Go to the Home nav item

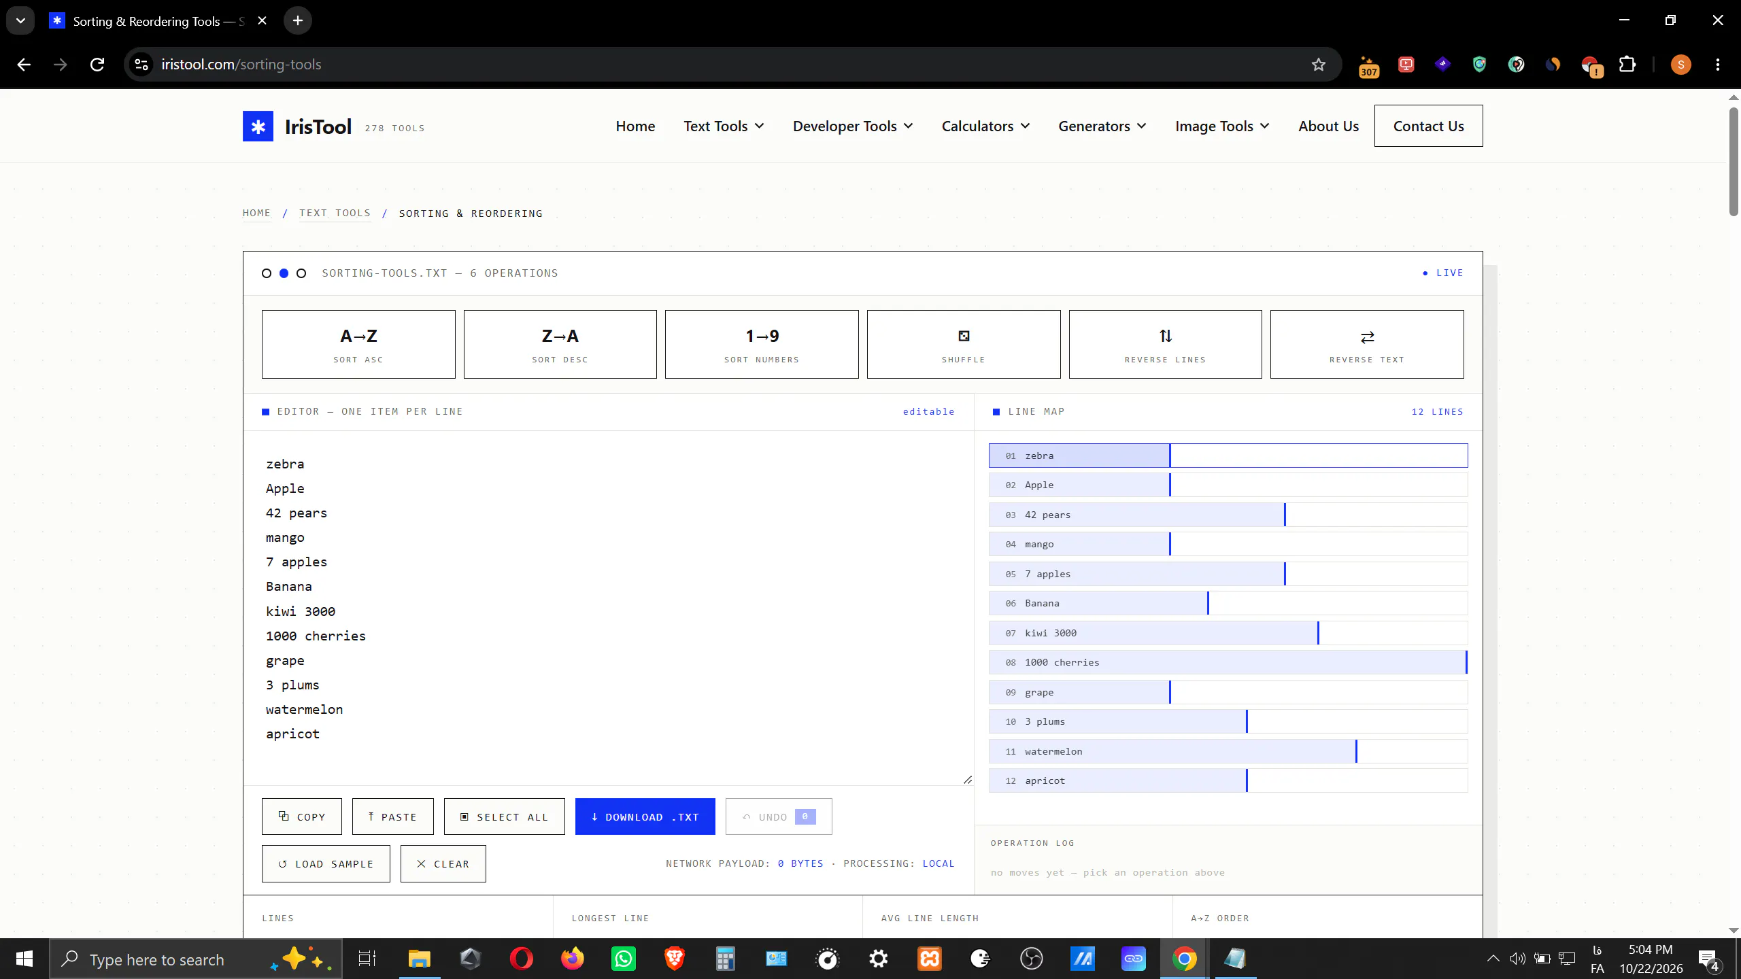(635, 126)
